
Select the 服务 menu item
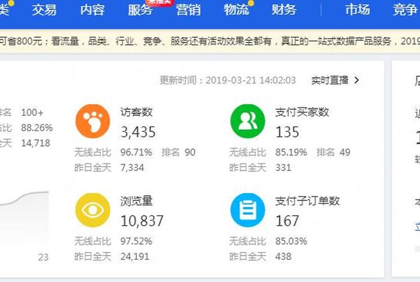[140, 10]
